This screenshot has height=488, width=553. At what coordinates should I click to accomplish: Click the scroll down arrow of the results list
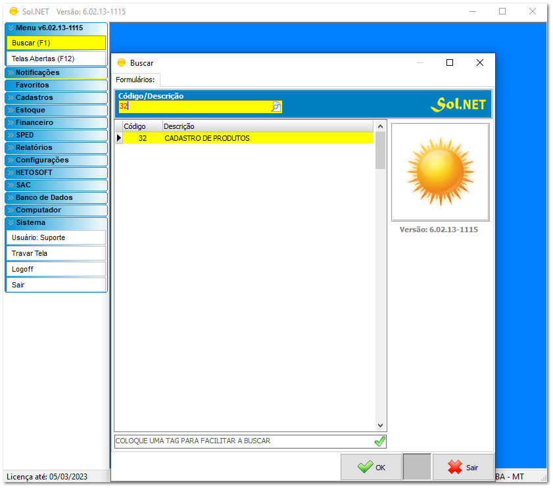pyautogui.click(x=381, y=426)
